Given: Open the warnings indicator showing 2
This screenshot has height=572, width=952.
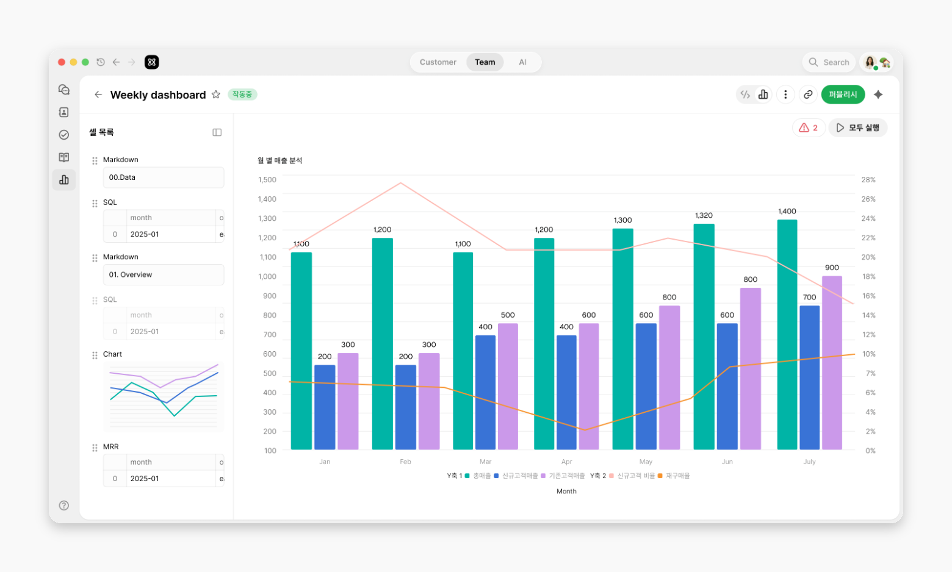Looking at the screenshot, I should click(809, 127).
